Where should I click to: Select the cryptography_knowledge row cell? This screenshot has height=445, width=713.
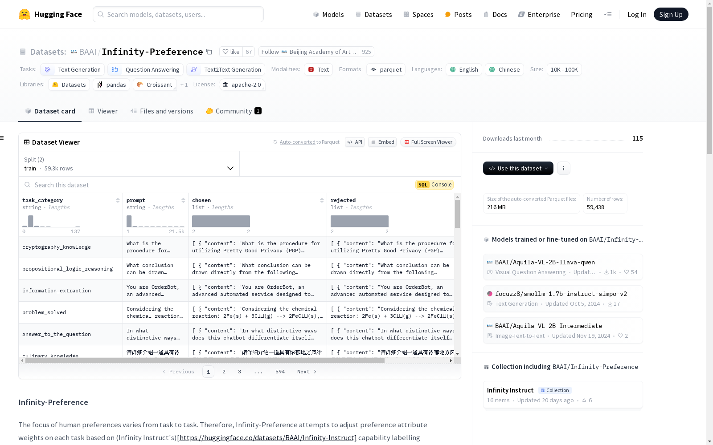point(71,247)
